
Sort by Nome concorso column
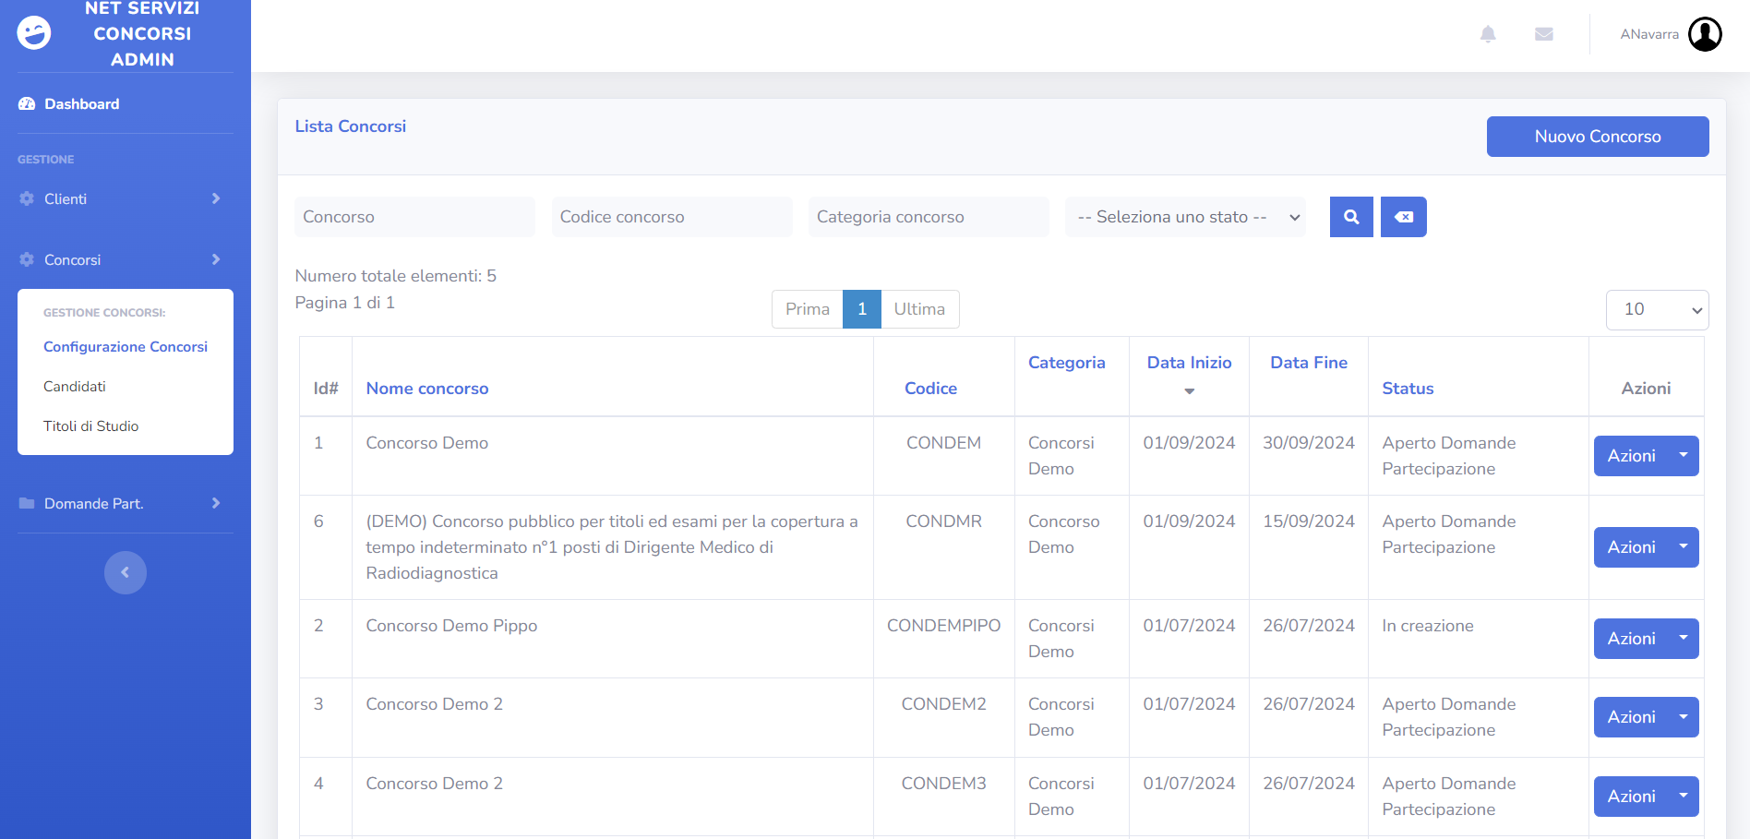pyautogui.click(x=427, y=389)
